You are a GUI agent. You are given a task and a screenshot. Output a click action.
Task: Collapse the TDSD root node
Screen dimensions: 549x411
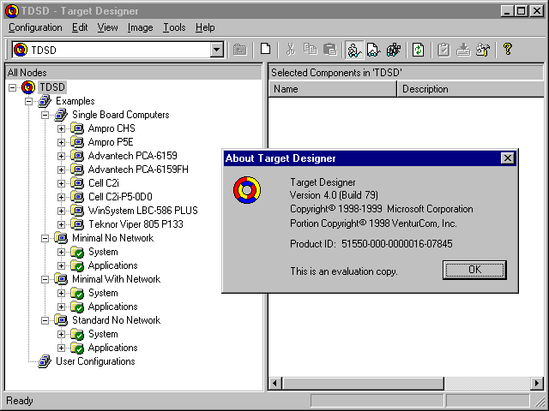pos(12,87)
